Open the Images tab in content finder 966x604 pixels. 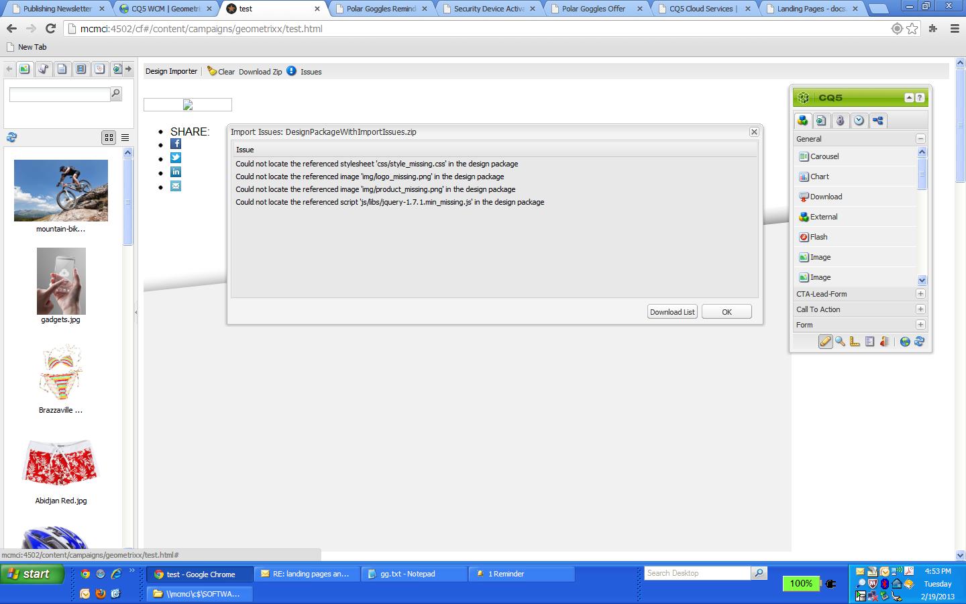tap(24, 68)
